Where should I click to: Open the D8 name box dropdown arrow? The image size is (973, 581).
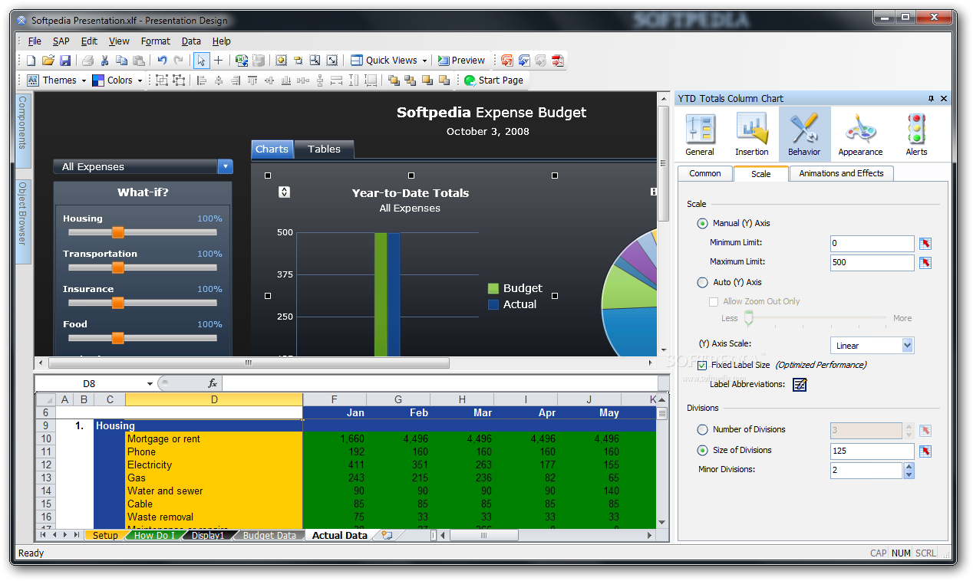coord(150,384)
